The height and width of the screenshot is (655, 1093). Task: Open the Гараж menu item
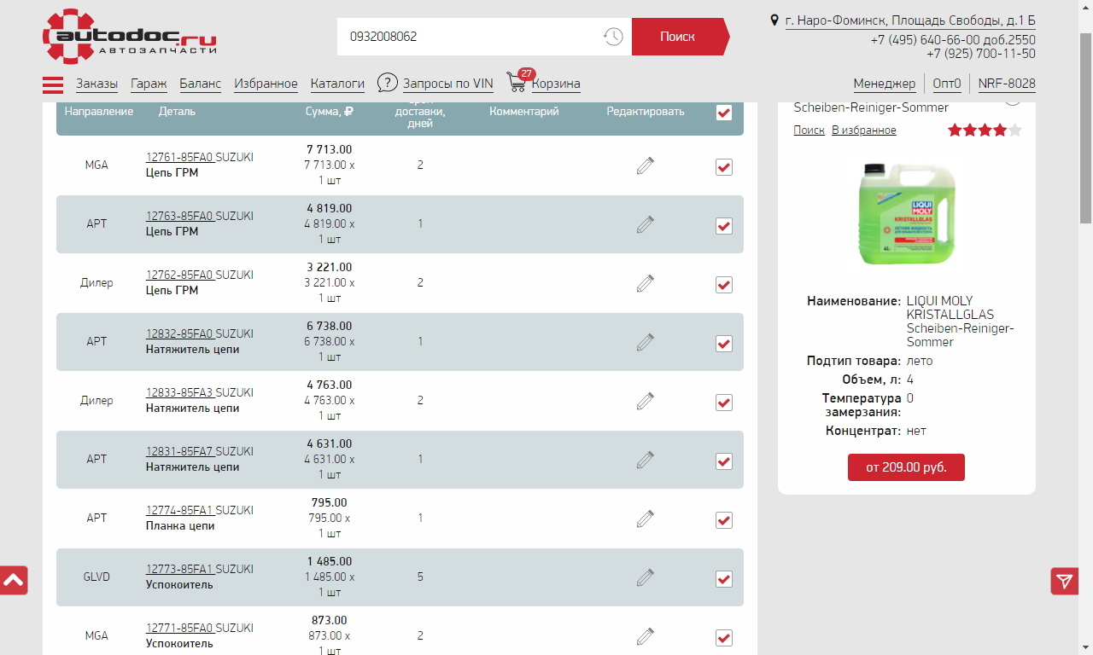[x=149, y=84]
